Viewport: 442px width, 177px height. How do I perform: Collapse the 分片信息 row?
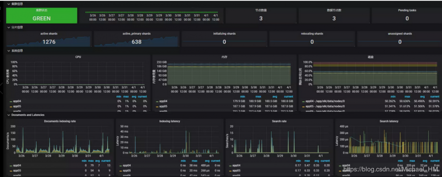pyautogui.click(x=17, y=27)
